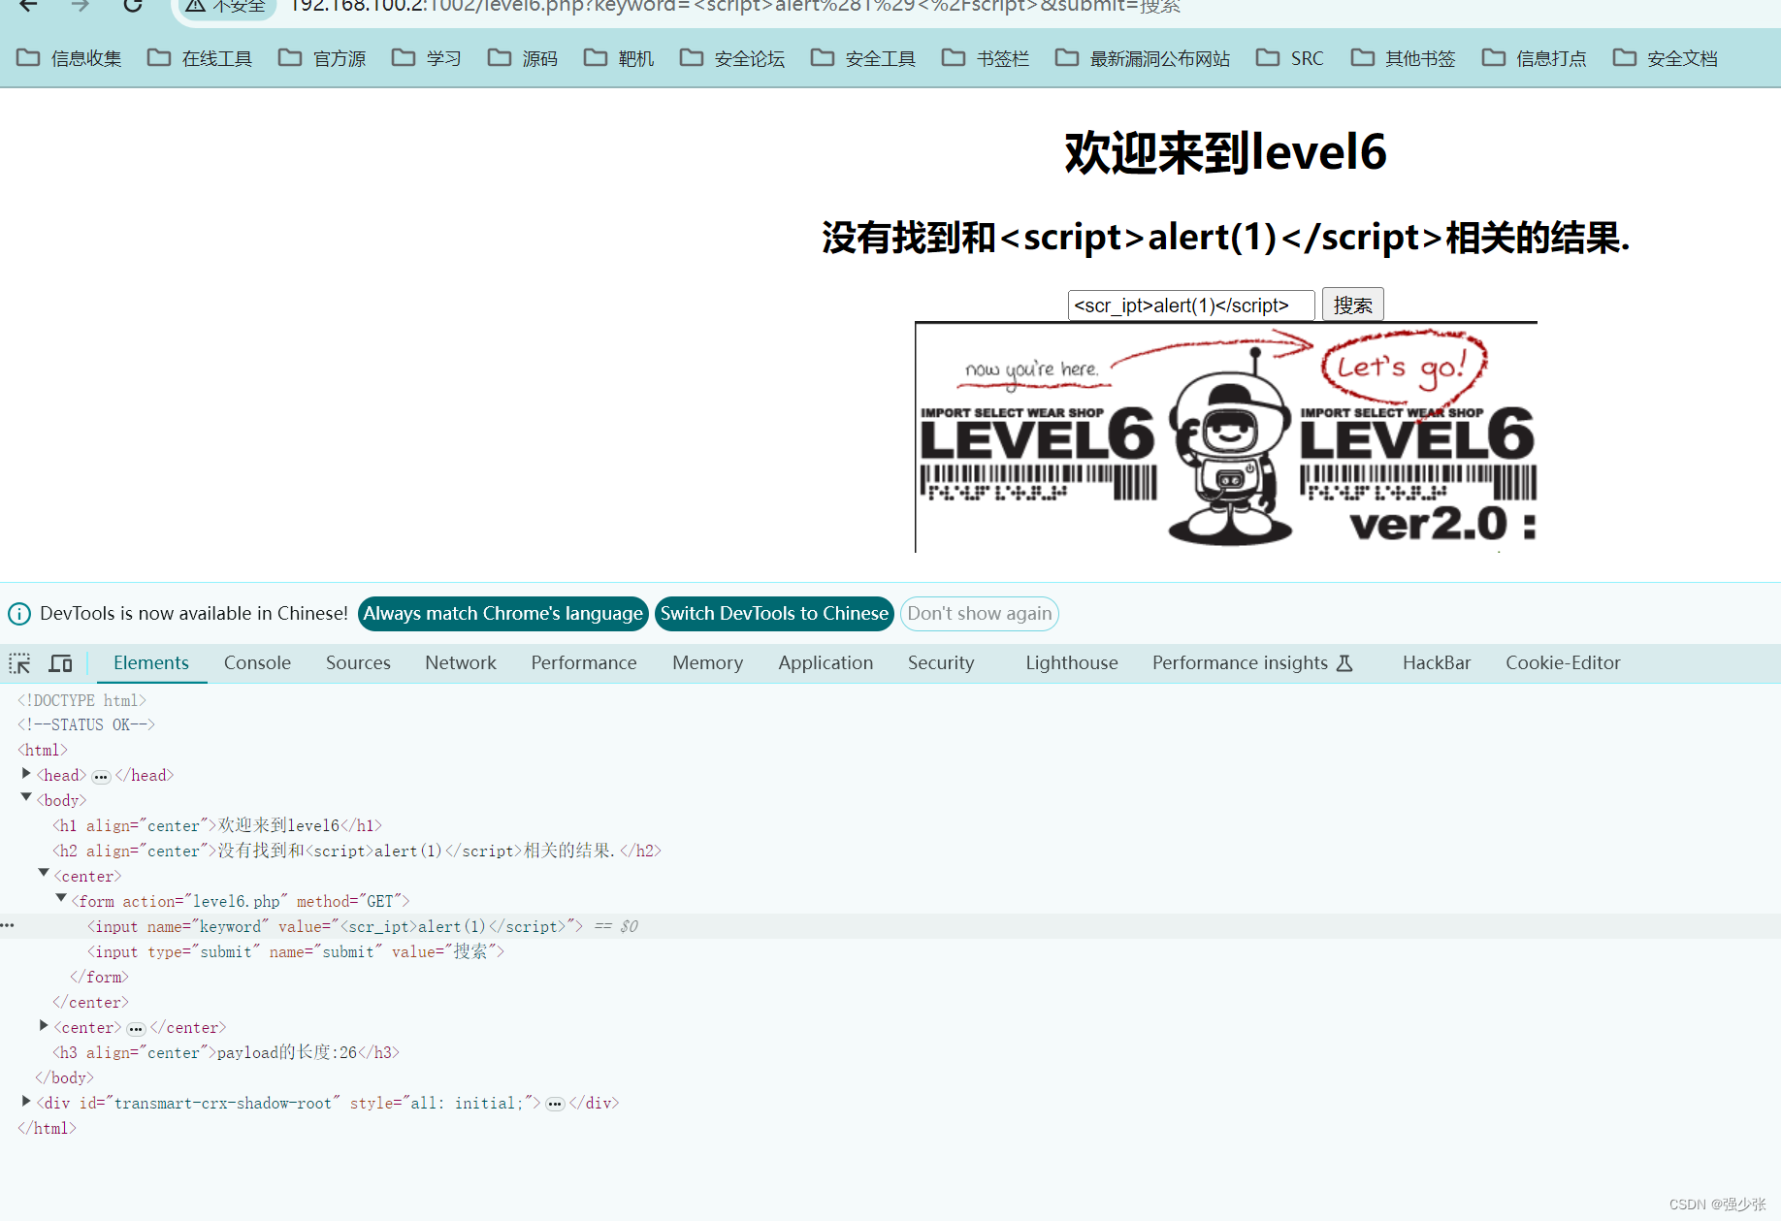Open the Memory tab
The width and height of the screenshot is (1781, 1221).
[708, 663]
